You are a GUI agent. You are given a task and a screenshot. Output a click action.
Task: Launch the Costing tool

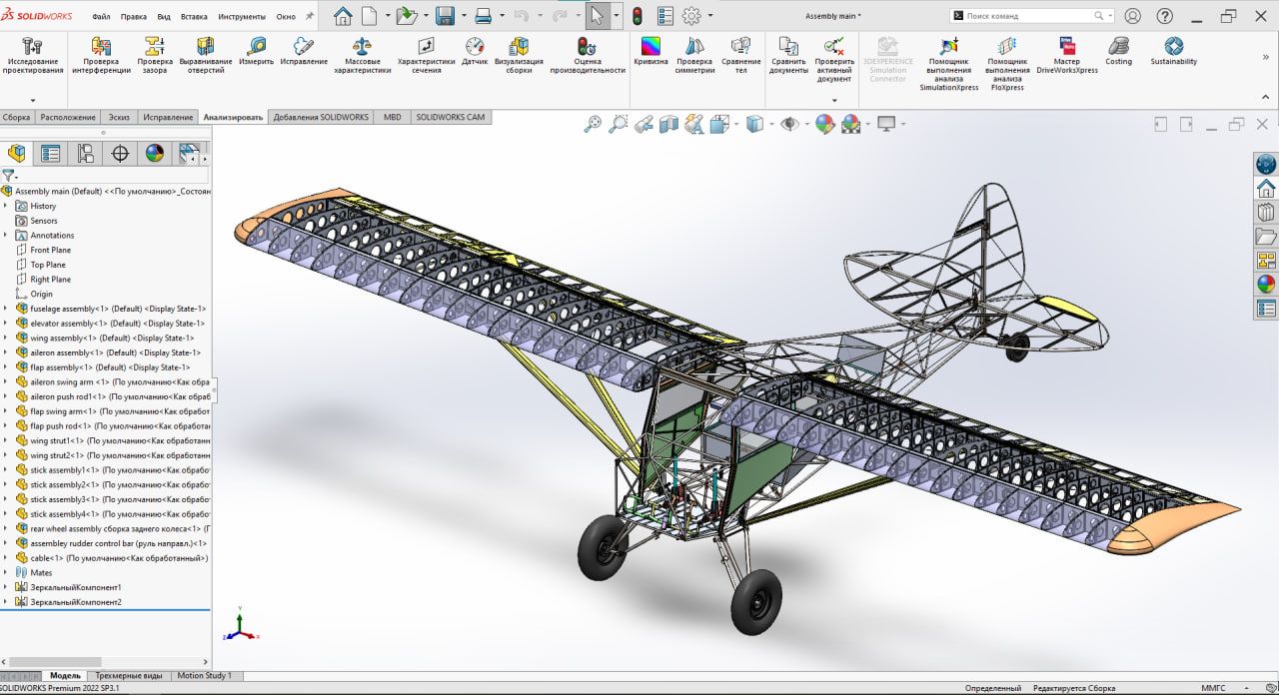tap(1118, 52)
